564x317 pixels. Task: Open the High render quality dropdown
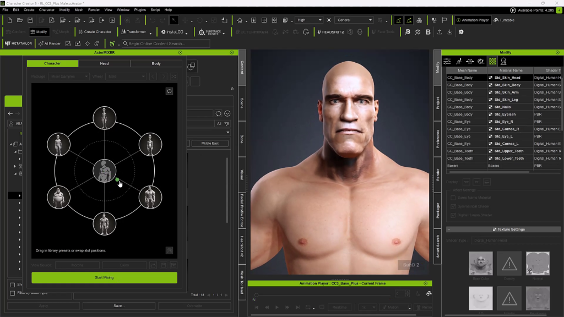pos(309,20)
